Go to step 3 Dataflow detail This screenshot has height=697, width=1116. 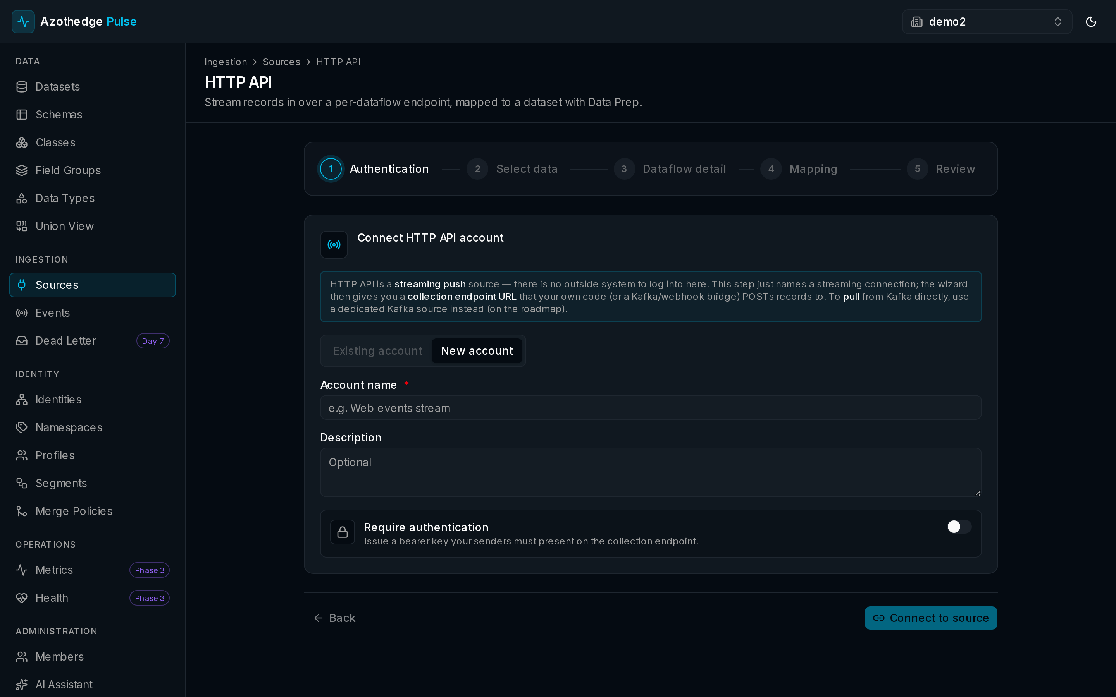[x=670, y=169]
